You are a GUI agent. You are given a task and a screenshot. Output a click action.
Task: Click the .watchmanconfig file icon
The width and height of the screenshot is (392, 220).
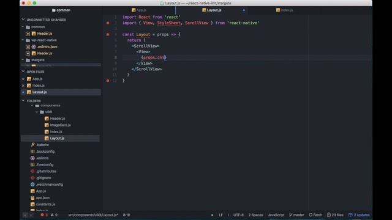[x=32, y=185]
